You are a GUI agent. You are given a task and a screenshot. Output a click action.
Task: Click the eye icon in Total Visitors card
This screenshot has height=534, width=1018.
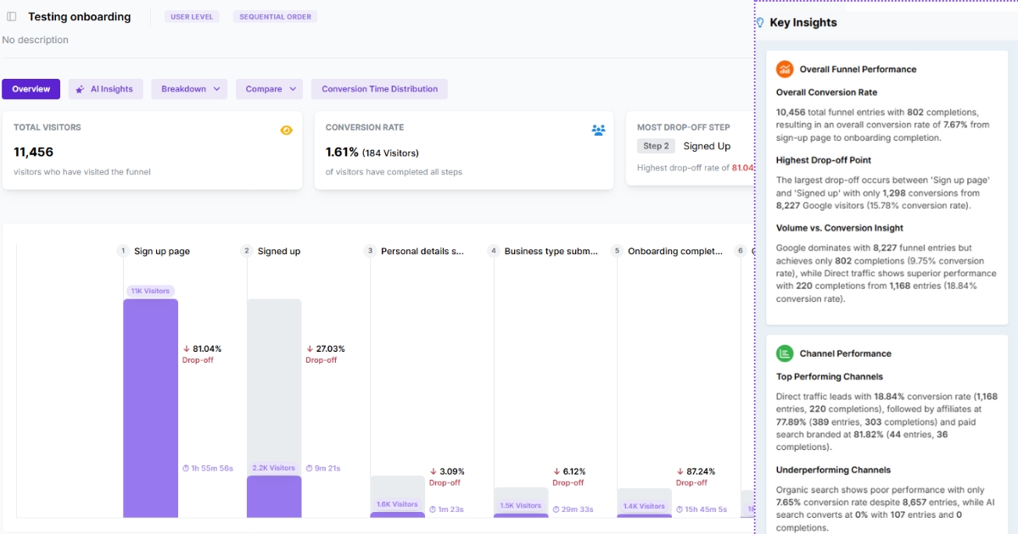pyautogui.click(x=287, y=130)
